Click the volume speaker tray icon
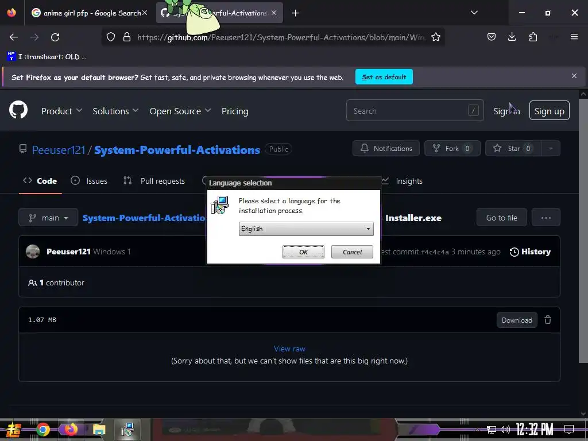 (505, 430)
